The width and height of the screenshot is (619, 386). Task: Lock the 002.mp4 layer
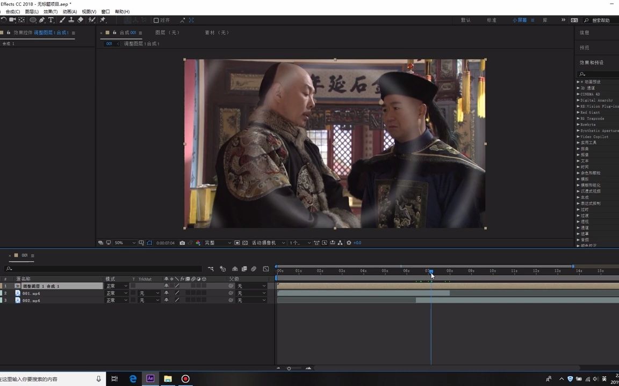pos(2,301)
